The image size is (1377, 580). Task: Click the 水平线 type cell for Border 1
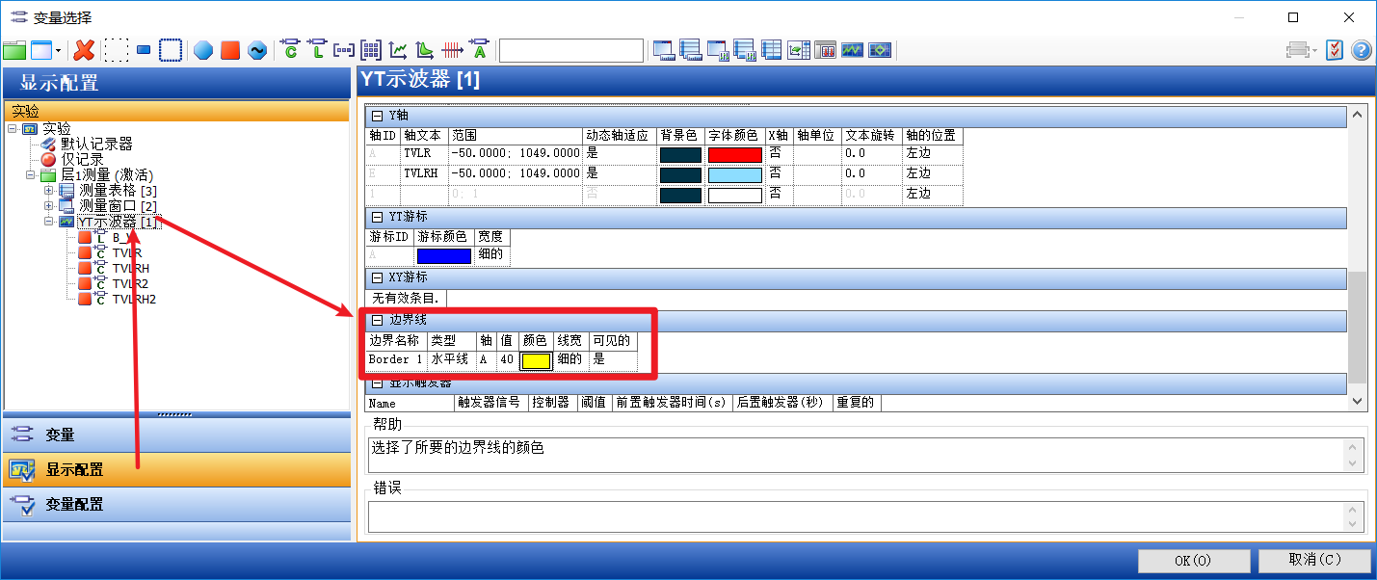450,359
